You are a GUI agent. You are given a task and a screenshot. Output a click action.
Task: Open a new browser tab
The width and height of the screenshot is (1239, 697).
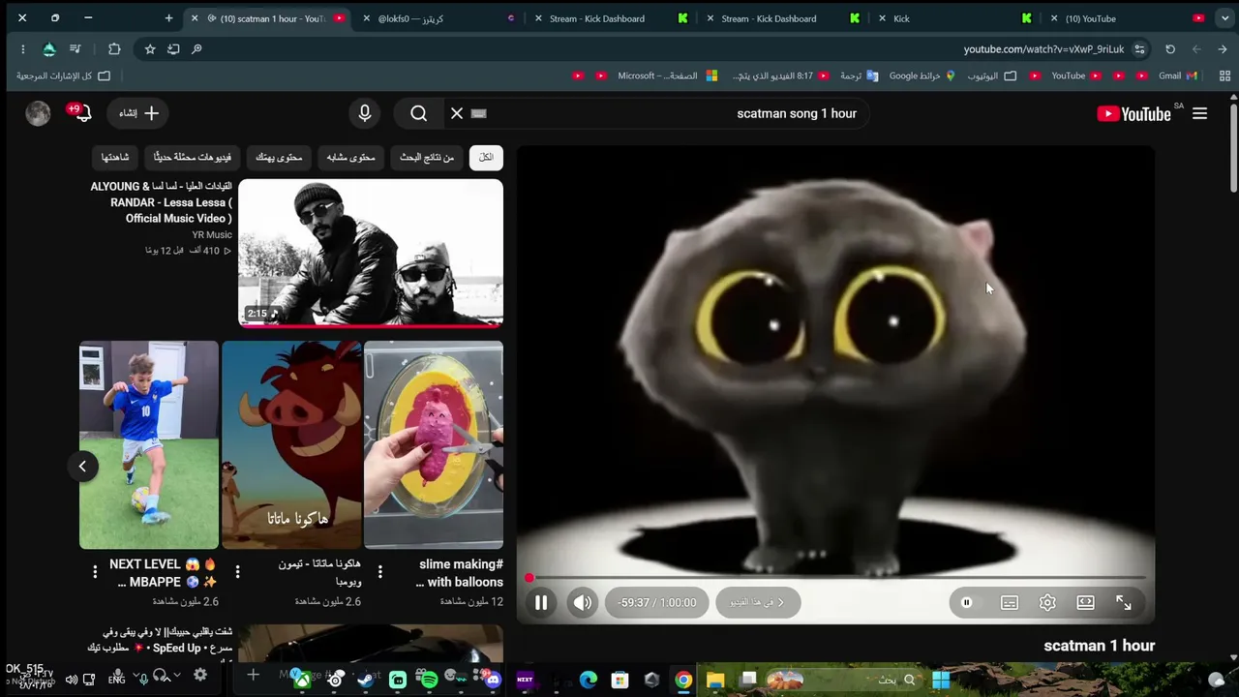click(168, 18)
